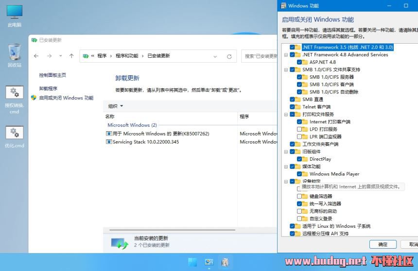Enable 自定义登录 checkbox
This screenshot has width=418, height=271.
click(x=299, y=219)
